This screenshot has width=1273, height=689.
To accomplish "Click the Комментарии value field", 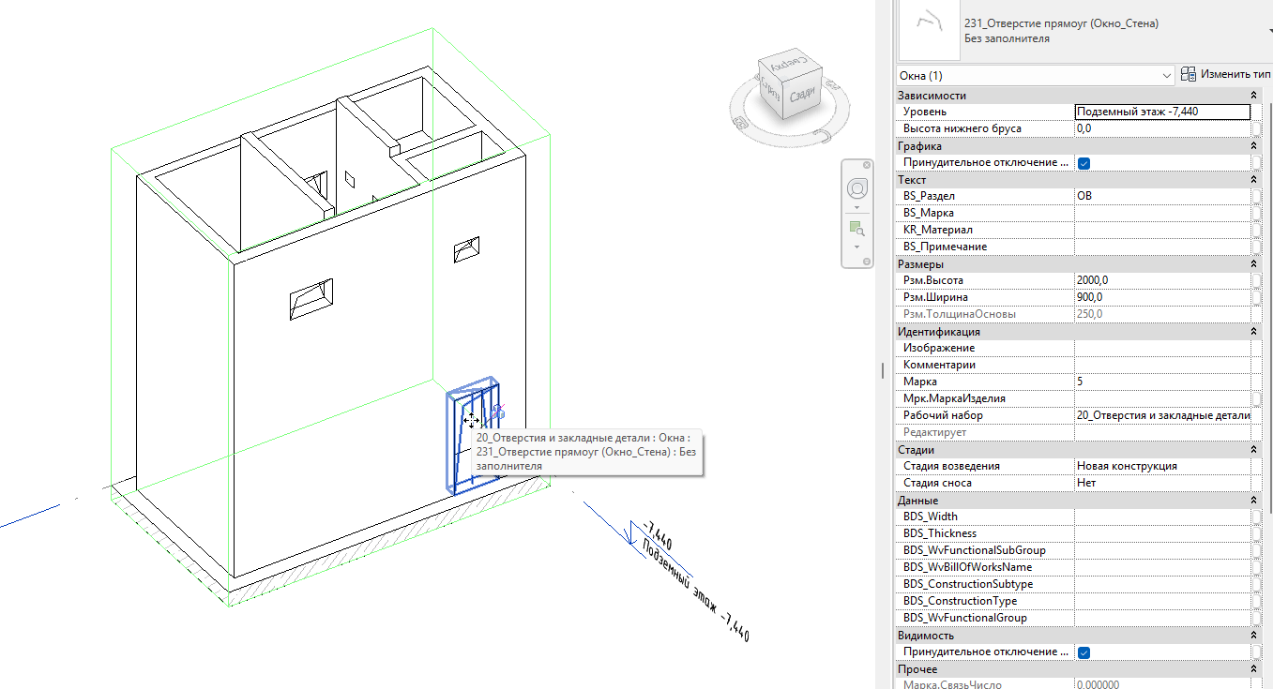I will point(1162,365).
